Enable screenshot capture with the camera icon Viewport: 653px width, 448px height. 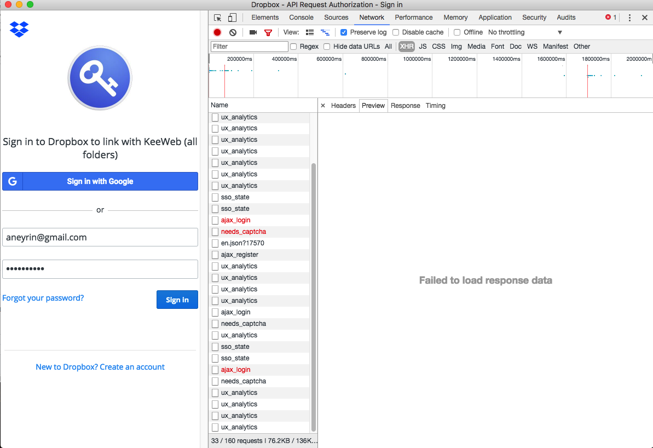pos(252,32)
